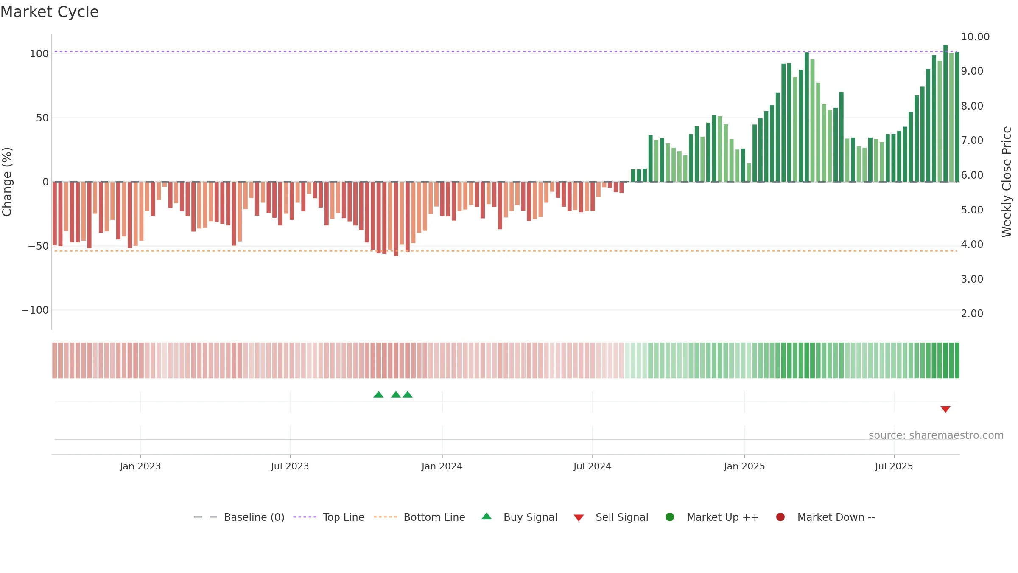Click the red Sell Signal triangle in legend
This screenshot has height=573, width=1018.
[579, 518]
